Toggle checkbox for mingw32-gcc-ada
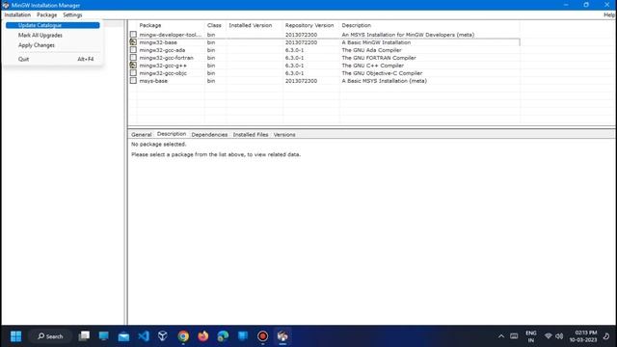 [x=133, y=50]
